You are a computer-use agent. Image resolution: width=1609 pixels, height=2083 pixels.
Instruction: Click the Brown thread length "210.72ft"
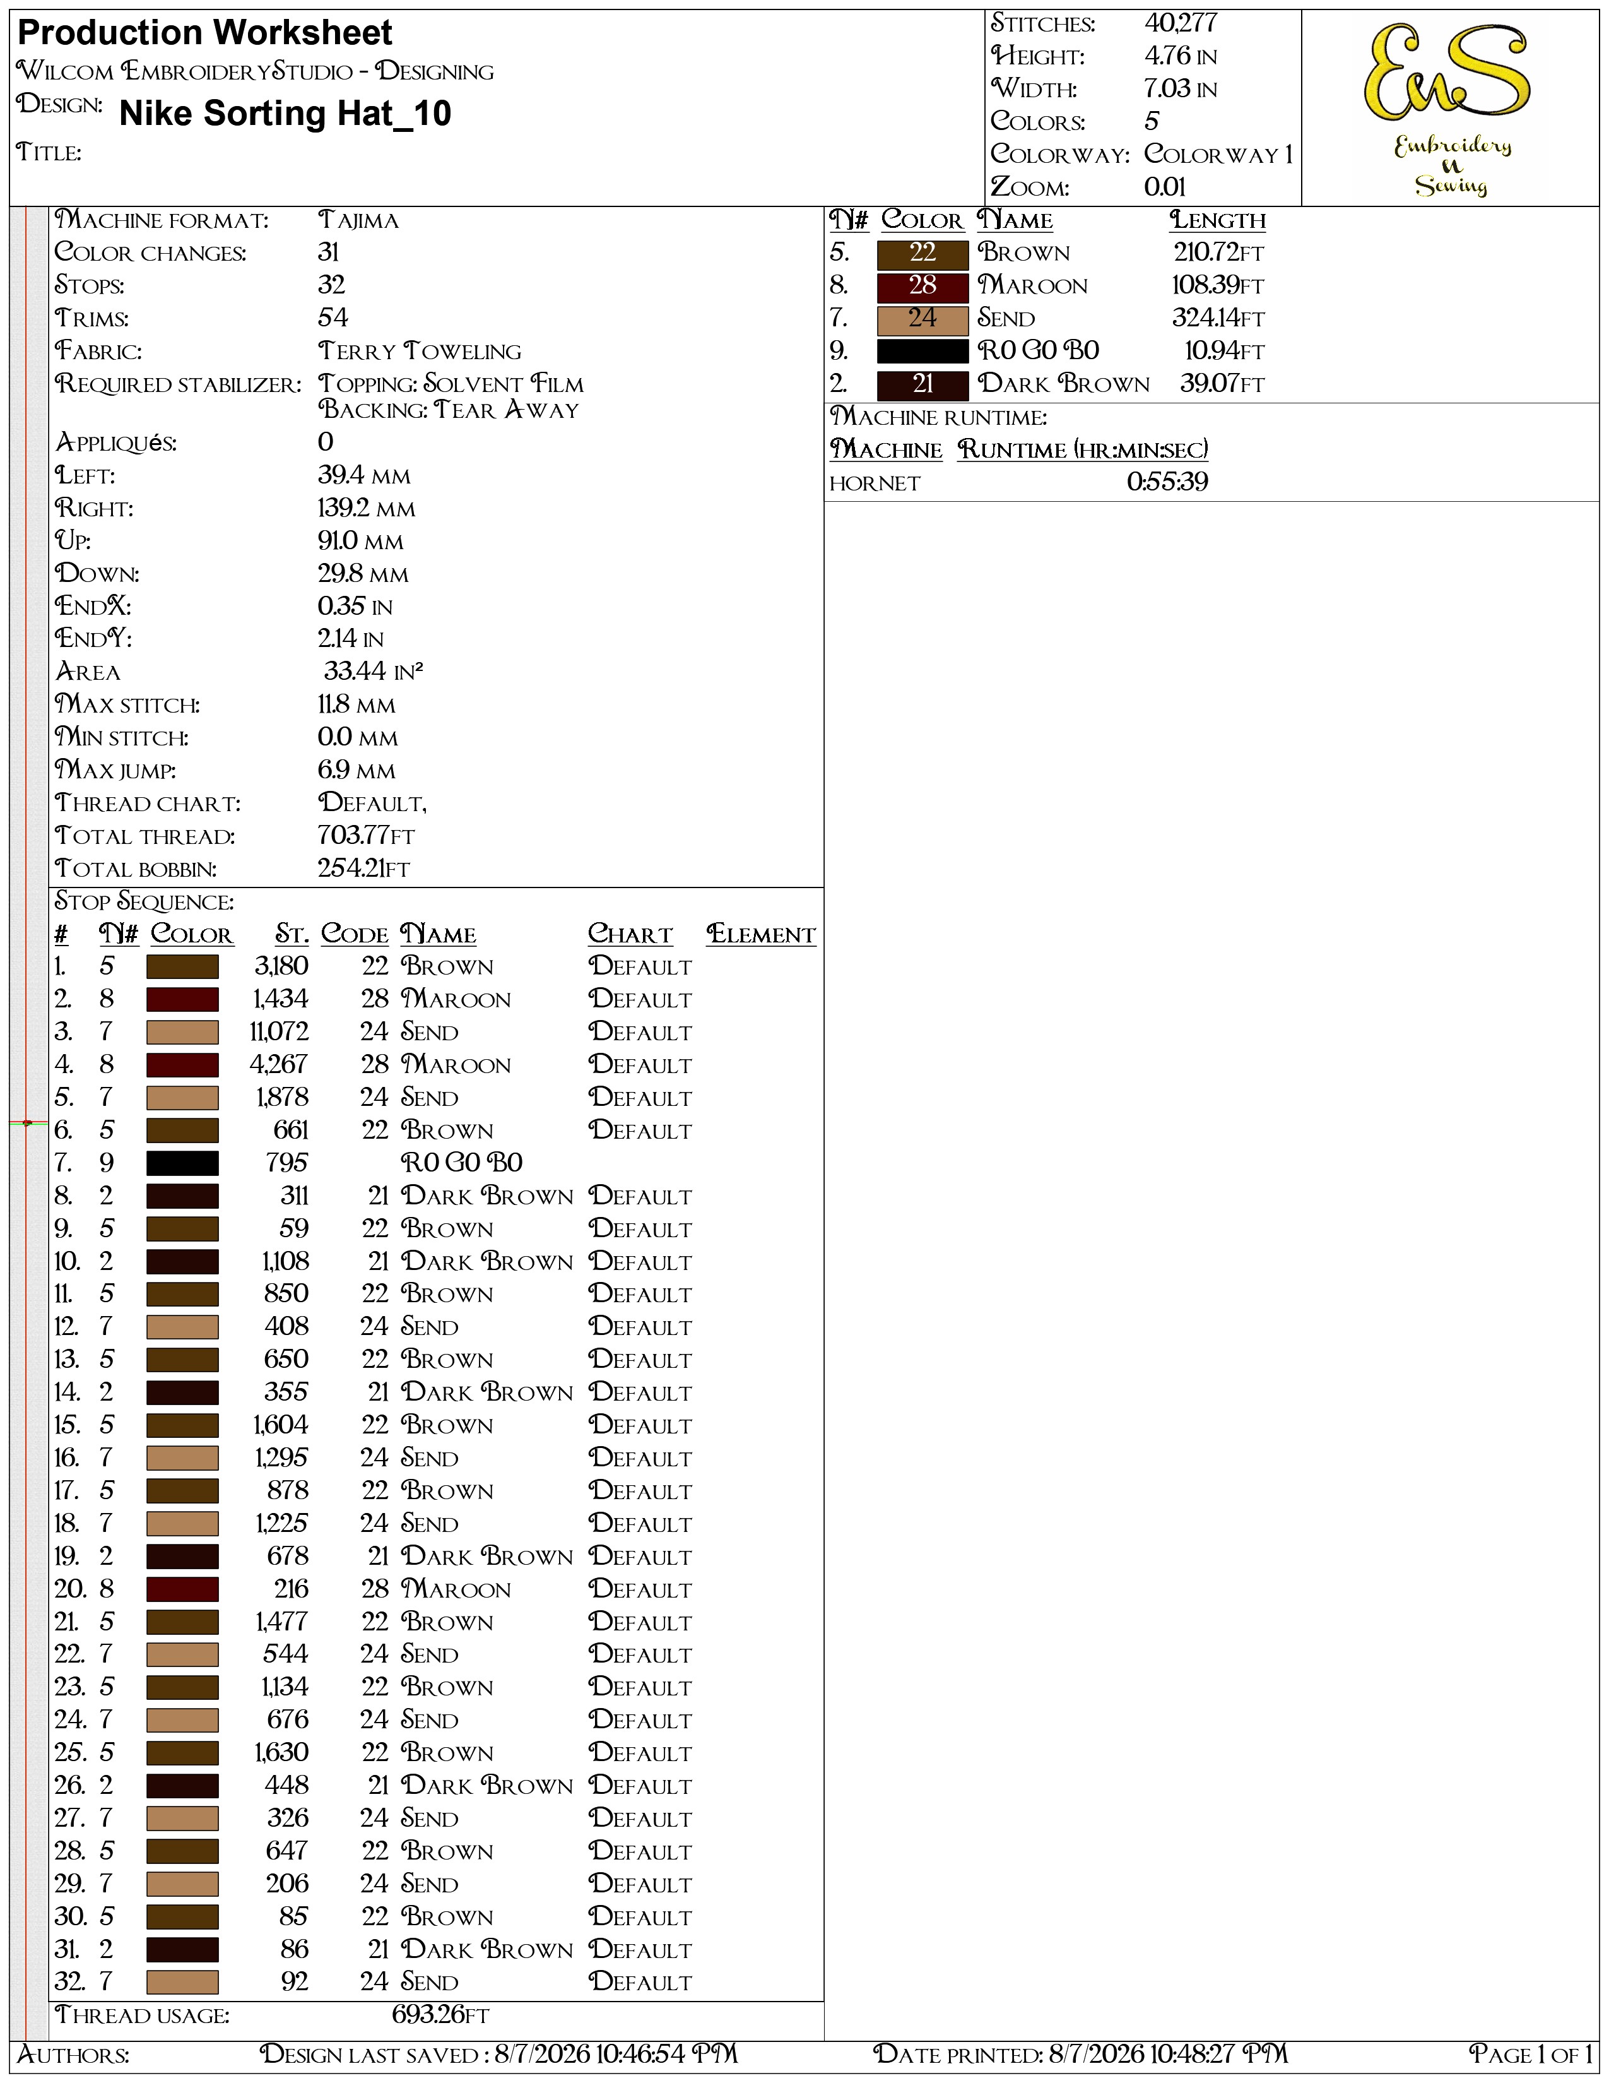tap(1218, 252)
